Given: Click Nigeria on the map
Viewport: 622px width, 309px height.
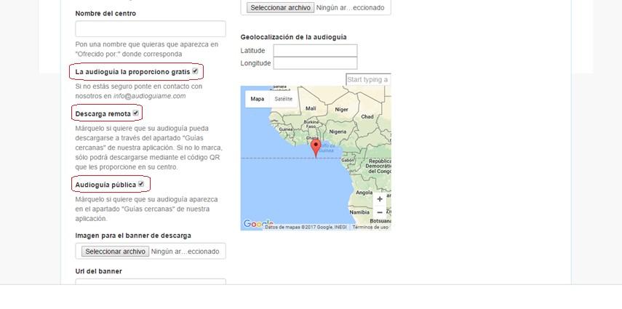Looking at the screenshot, I should (x=338, y=131).
